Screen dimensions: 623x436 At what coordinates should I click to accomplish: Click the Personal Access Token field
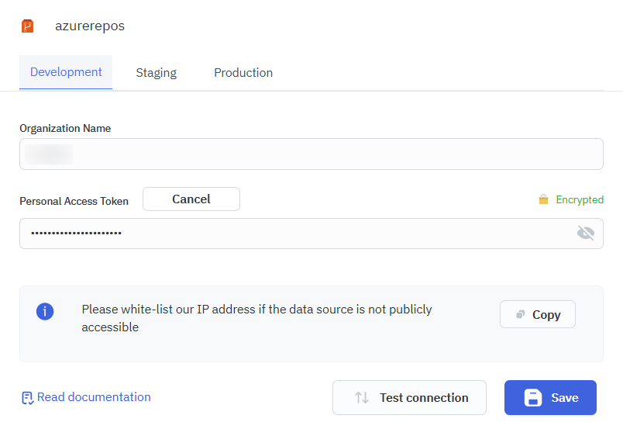311,234
